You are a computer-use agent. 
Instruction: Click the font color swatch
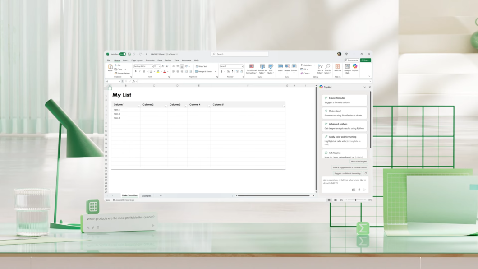[x=165, y=72]
